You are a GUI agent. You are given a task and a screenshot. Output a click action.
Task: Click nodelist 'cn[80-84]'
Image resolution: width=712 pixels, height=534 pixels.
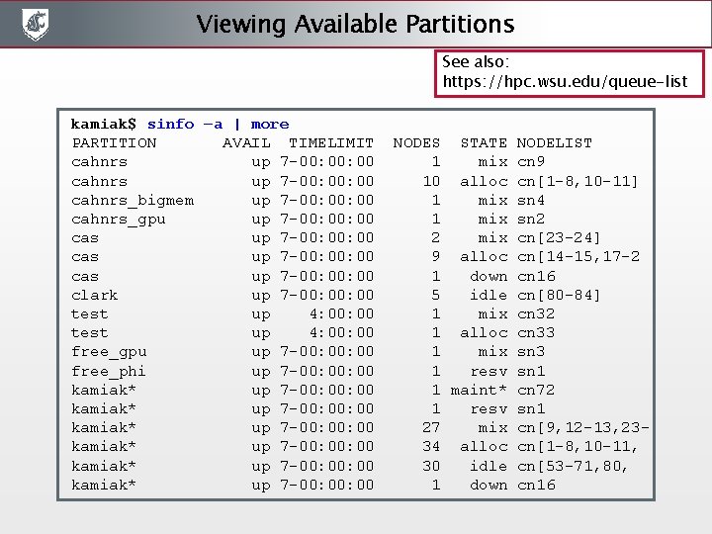coord(559,296)
